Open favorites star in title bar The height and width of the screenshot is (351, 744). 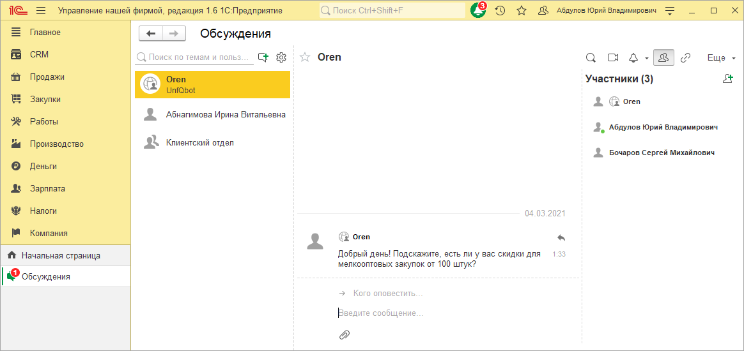pyautogui.click(x=522, y=10)
